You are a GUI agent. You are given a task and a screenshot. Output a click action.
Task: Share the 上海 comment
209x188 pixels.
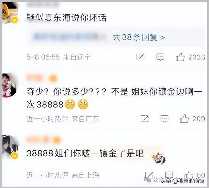(x=149, y=175)
